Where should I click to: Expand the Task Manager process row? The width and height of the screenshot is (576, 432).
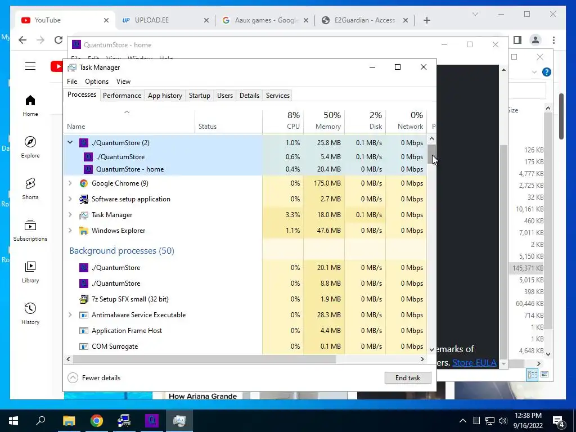click(70, 215)
